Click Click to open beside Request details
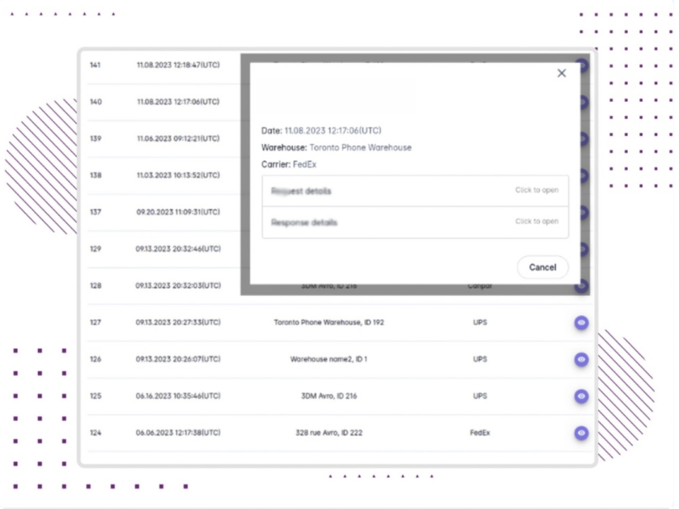 coord(536,190)
